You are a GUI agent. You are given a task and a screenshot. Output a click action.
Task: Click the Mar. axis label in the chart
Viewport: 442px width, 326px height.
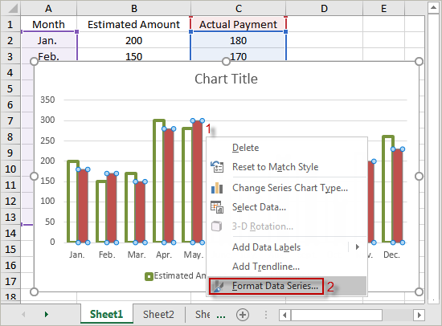[137, 255]
